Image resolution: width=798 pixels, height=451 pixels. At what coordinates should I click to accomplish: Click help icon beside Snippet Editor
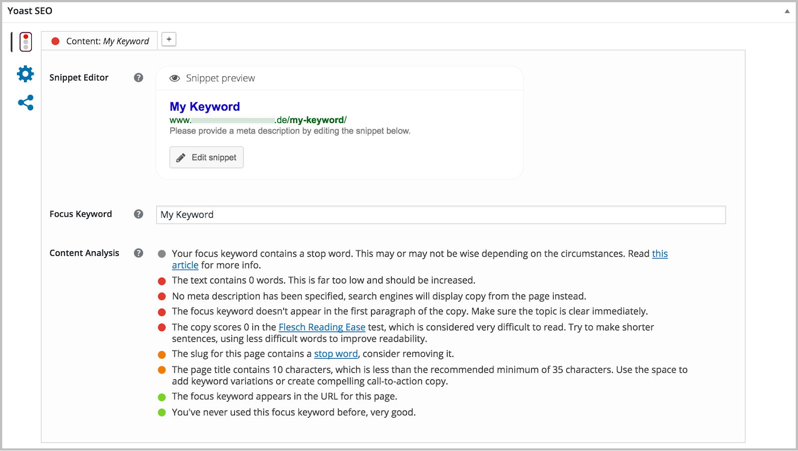coord(139,78)
